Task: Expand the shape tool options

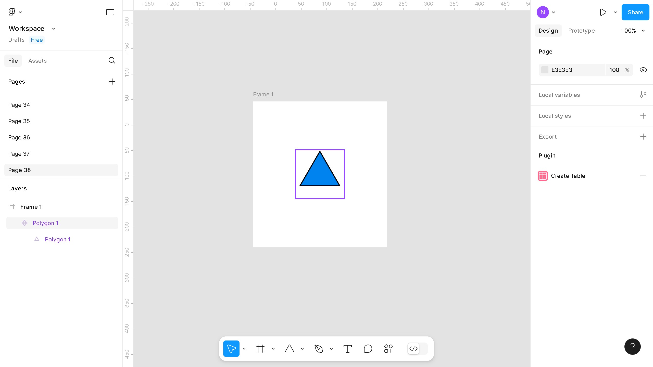Action: (302, 348)
